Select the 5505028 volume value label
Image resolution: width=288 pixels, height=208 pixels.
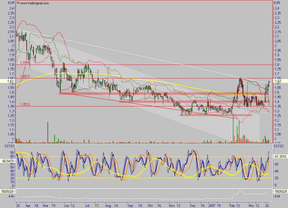tap(7, 191)
